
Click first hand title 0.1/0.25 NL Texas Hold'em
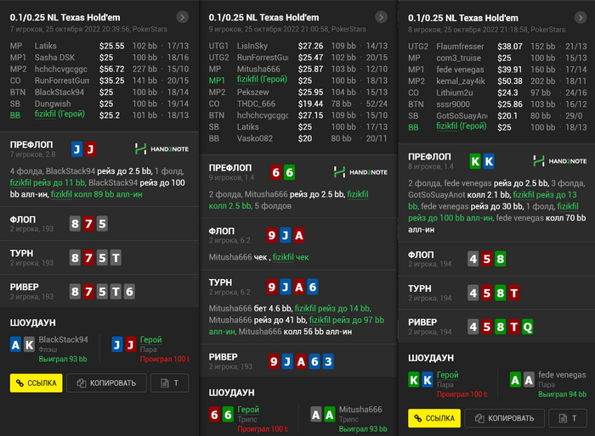click(65, 18)
